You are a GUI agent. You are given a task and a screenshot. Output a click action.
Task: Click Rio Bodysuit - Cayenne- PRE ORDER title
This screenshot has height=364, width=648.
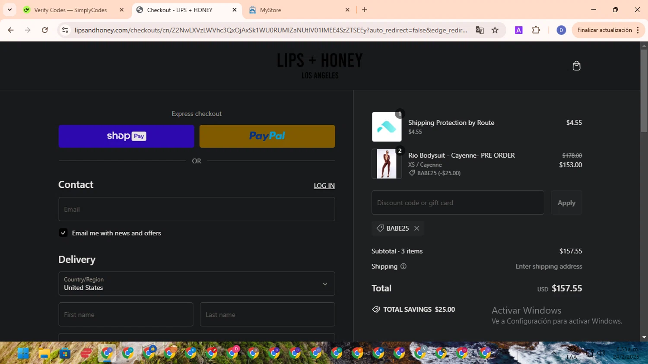pos(461,155)
